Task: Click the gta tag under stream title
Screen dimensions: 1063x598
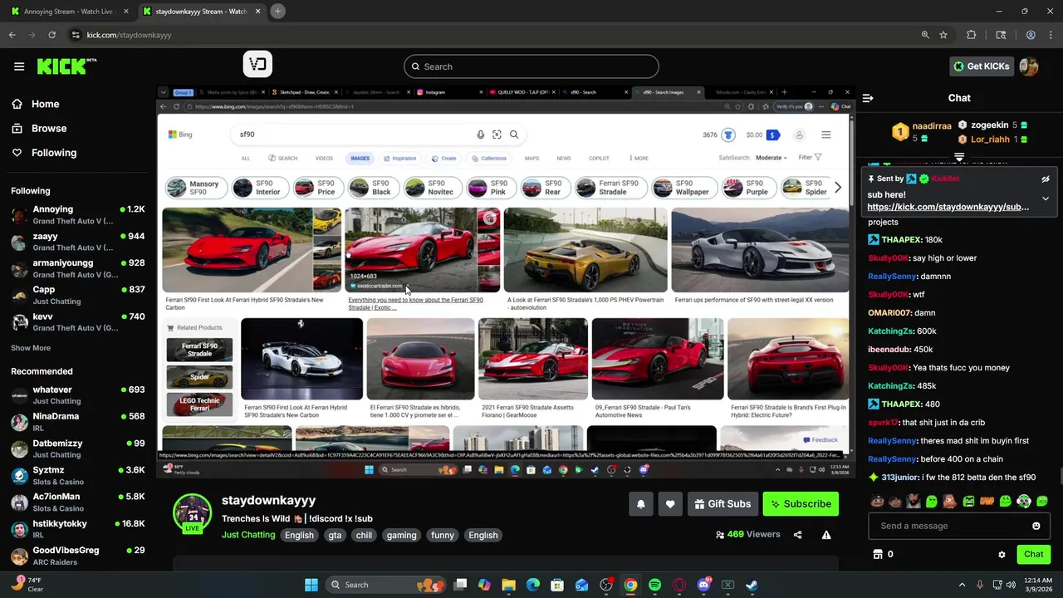Action: pos(335,536)
